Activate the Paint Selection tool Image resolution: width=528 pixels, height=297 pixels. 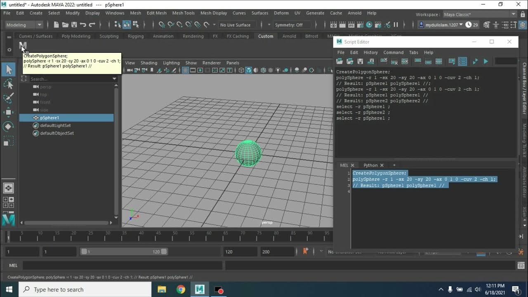8,98
